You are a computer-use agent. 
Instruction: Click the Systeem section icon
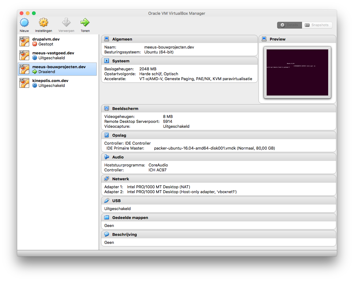(x=107, y=60)
